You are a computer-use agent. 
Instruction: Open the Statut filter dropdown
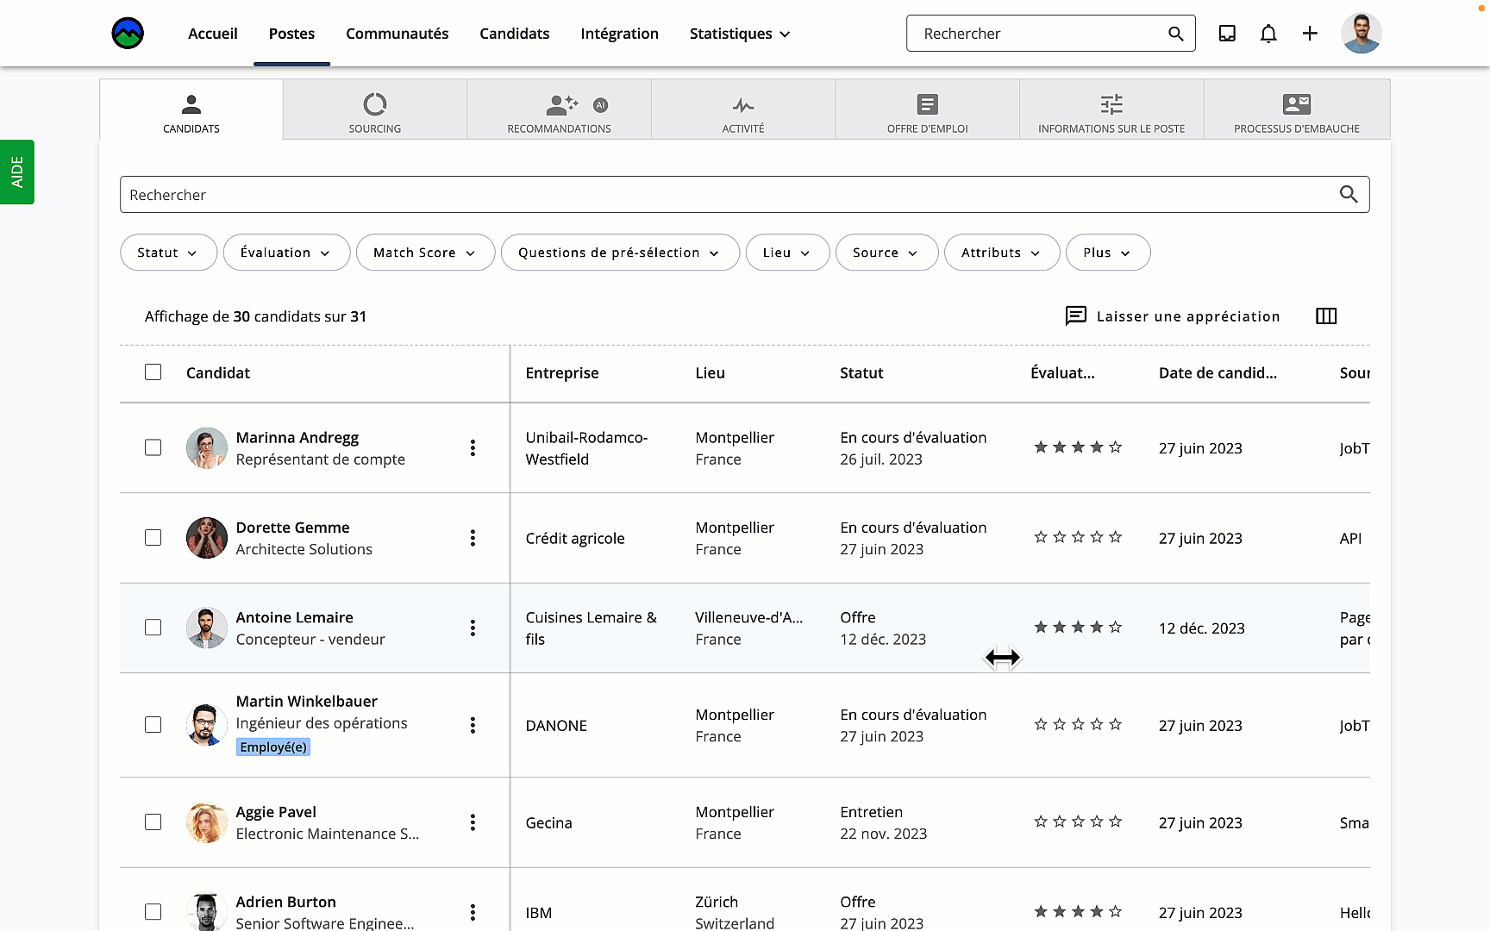pos(168,252)
